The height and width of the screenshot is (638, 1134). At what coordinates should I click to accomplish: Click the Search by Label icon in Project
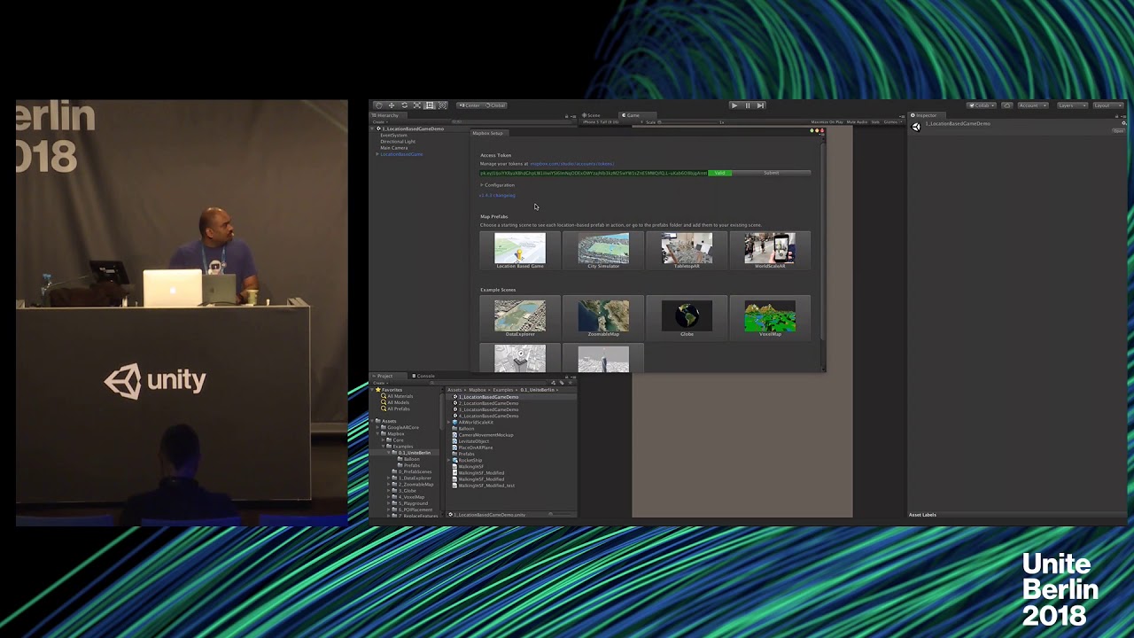(561, 383)
